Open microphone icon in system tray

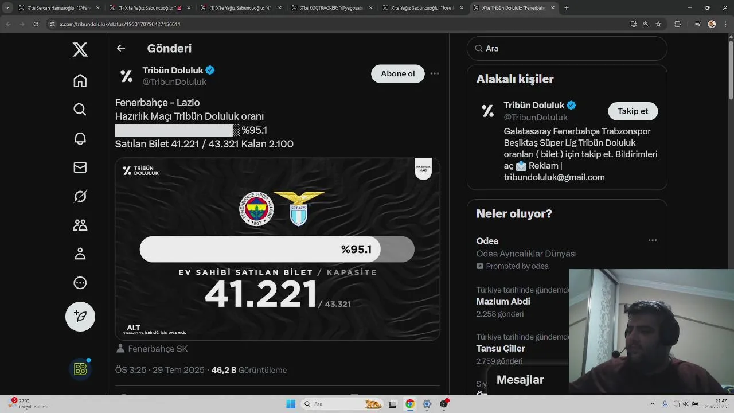(665, 404)
